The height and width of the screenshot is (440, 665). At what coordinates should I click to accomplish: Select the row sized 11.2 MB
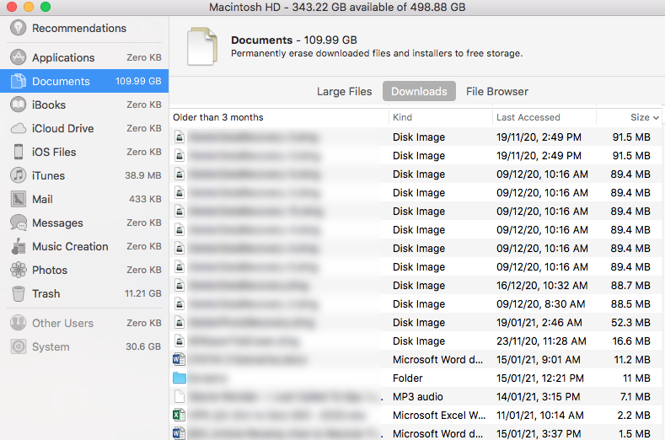[416, 359]
